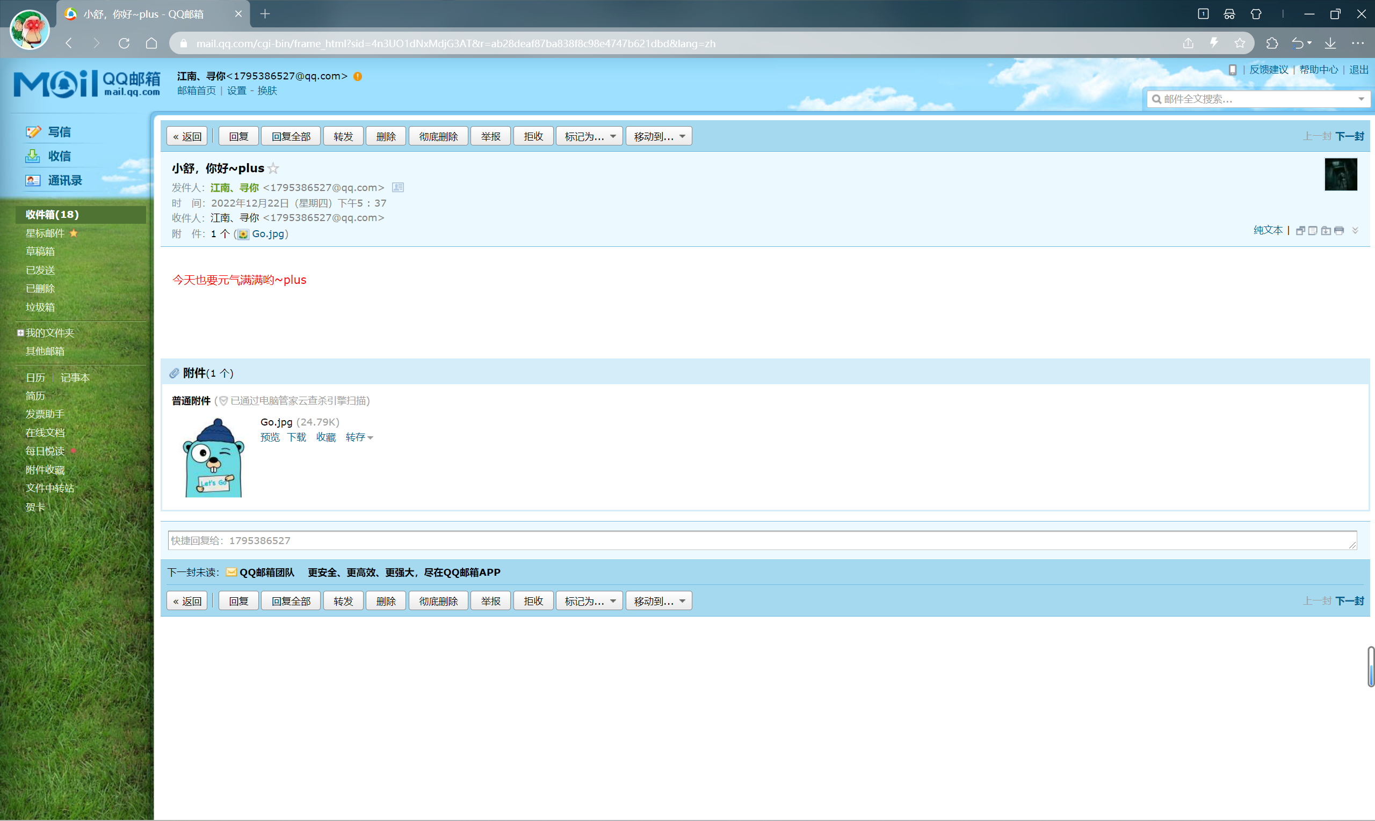Click the 快捷回复 quick reply field

762,540
